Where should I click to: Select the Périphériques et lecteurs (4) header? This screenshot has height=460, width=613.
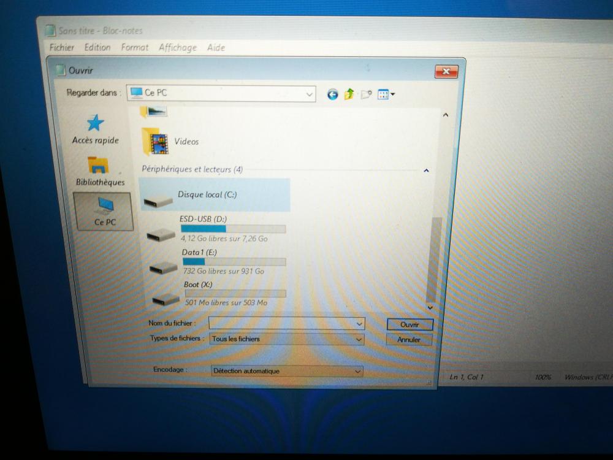192,169
